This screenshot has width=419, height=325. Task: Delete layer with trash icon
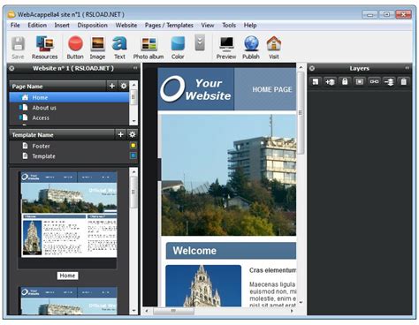pyautogui.click(x=404, y=81)
